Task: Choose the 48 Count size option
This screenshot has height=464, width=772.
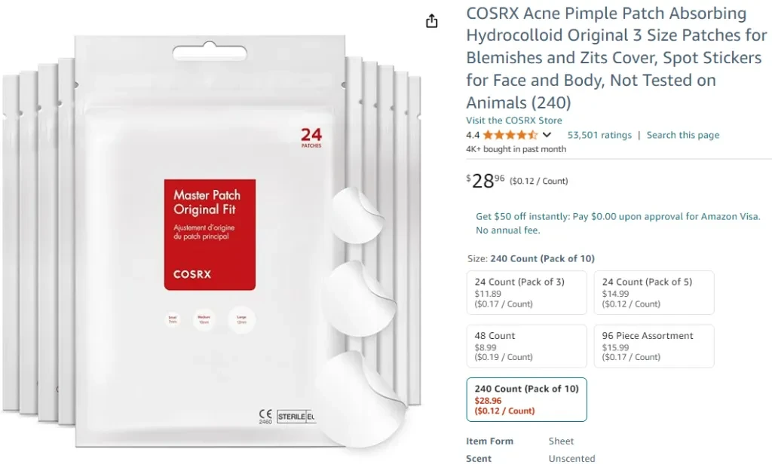Action: point(526,346)
